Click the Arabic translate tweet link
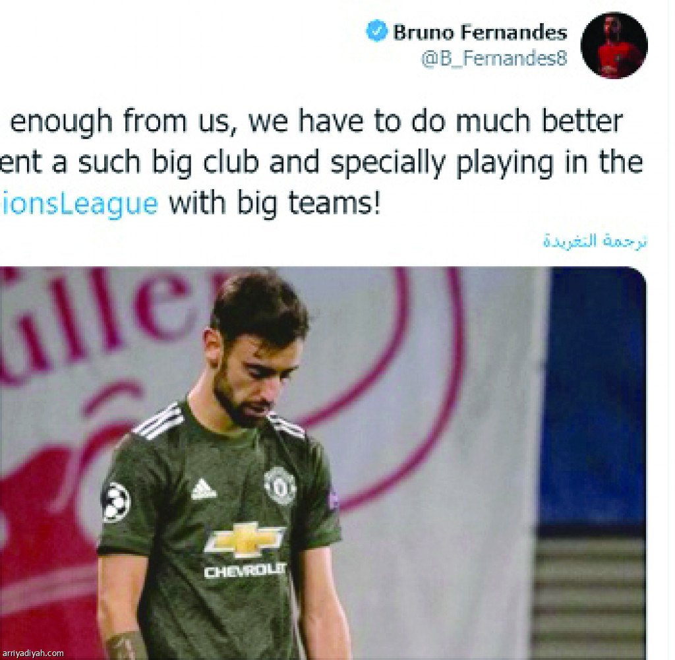Screen dimensions: 675x660 (x=595, y=241)
